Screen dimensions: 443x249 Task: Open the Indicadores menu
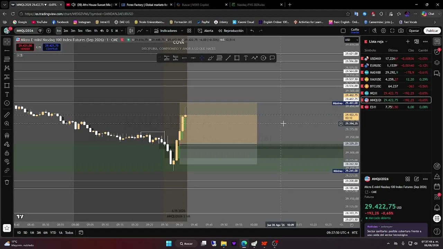pos(166,31)
